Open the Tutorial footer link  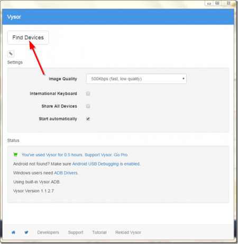tap(99, 232)
